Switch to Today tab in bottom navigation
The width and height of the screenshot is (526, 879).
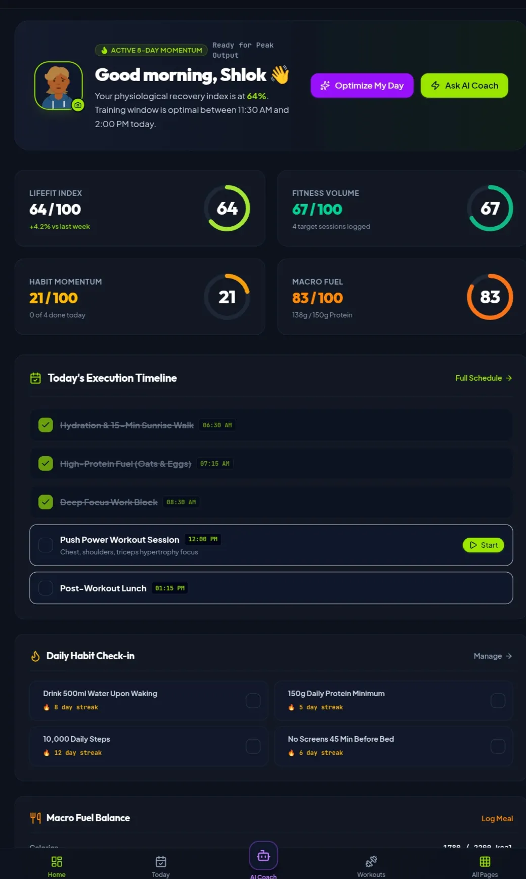tap(161, 866)
